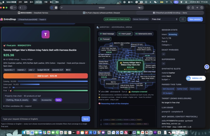Click the Safari address bar showing 127.0.0.1
Viewport: 210px width, 136px height.
102,8
